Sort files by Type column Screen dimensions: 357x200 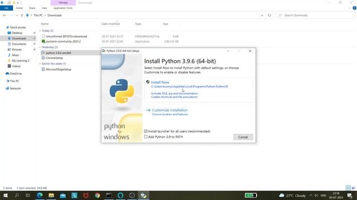138,24
